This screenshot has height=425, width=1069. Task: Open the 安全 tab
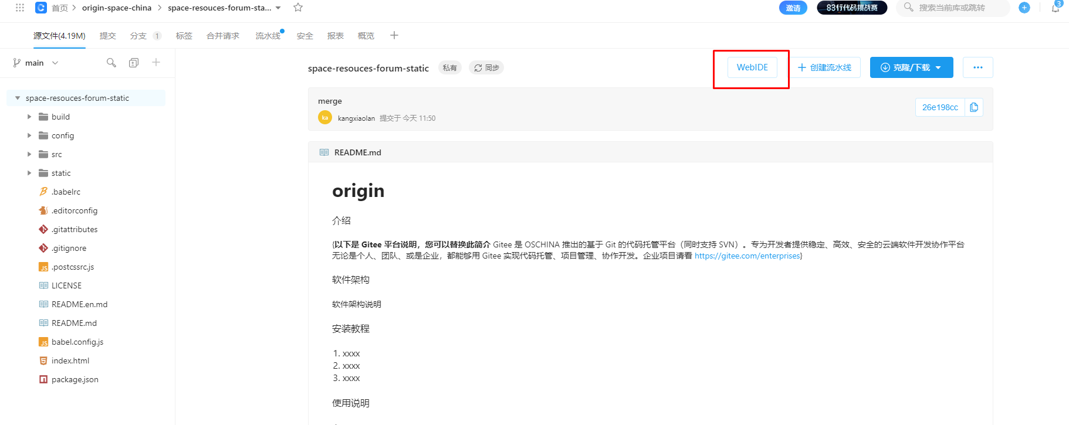[305, 36]
